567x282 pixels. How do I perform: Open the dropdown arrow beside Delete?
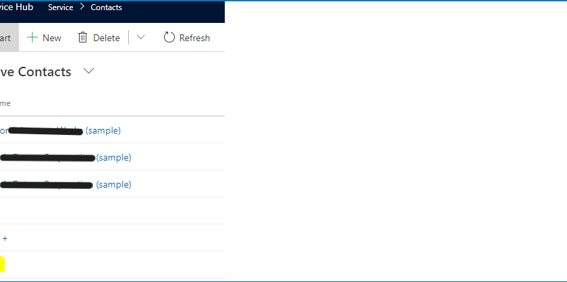click(x=140, y=38)
